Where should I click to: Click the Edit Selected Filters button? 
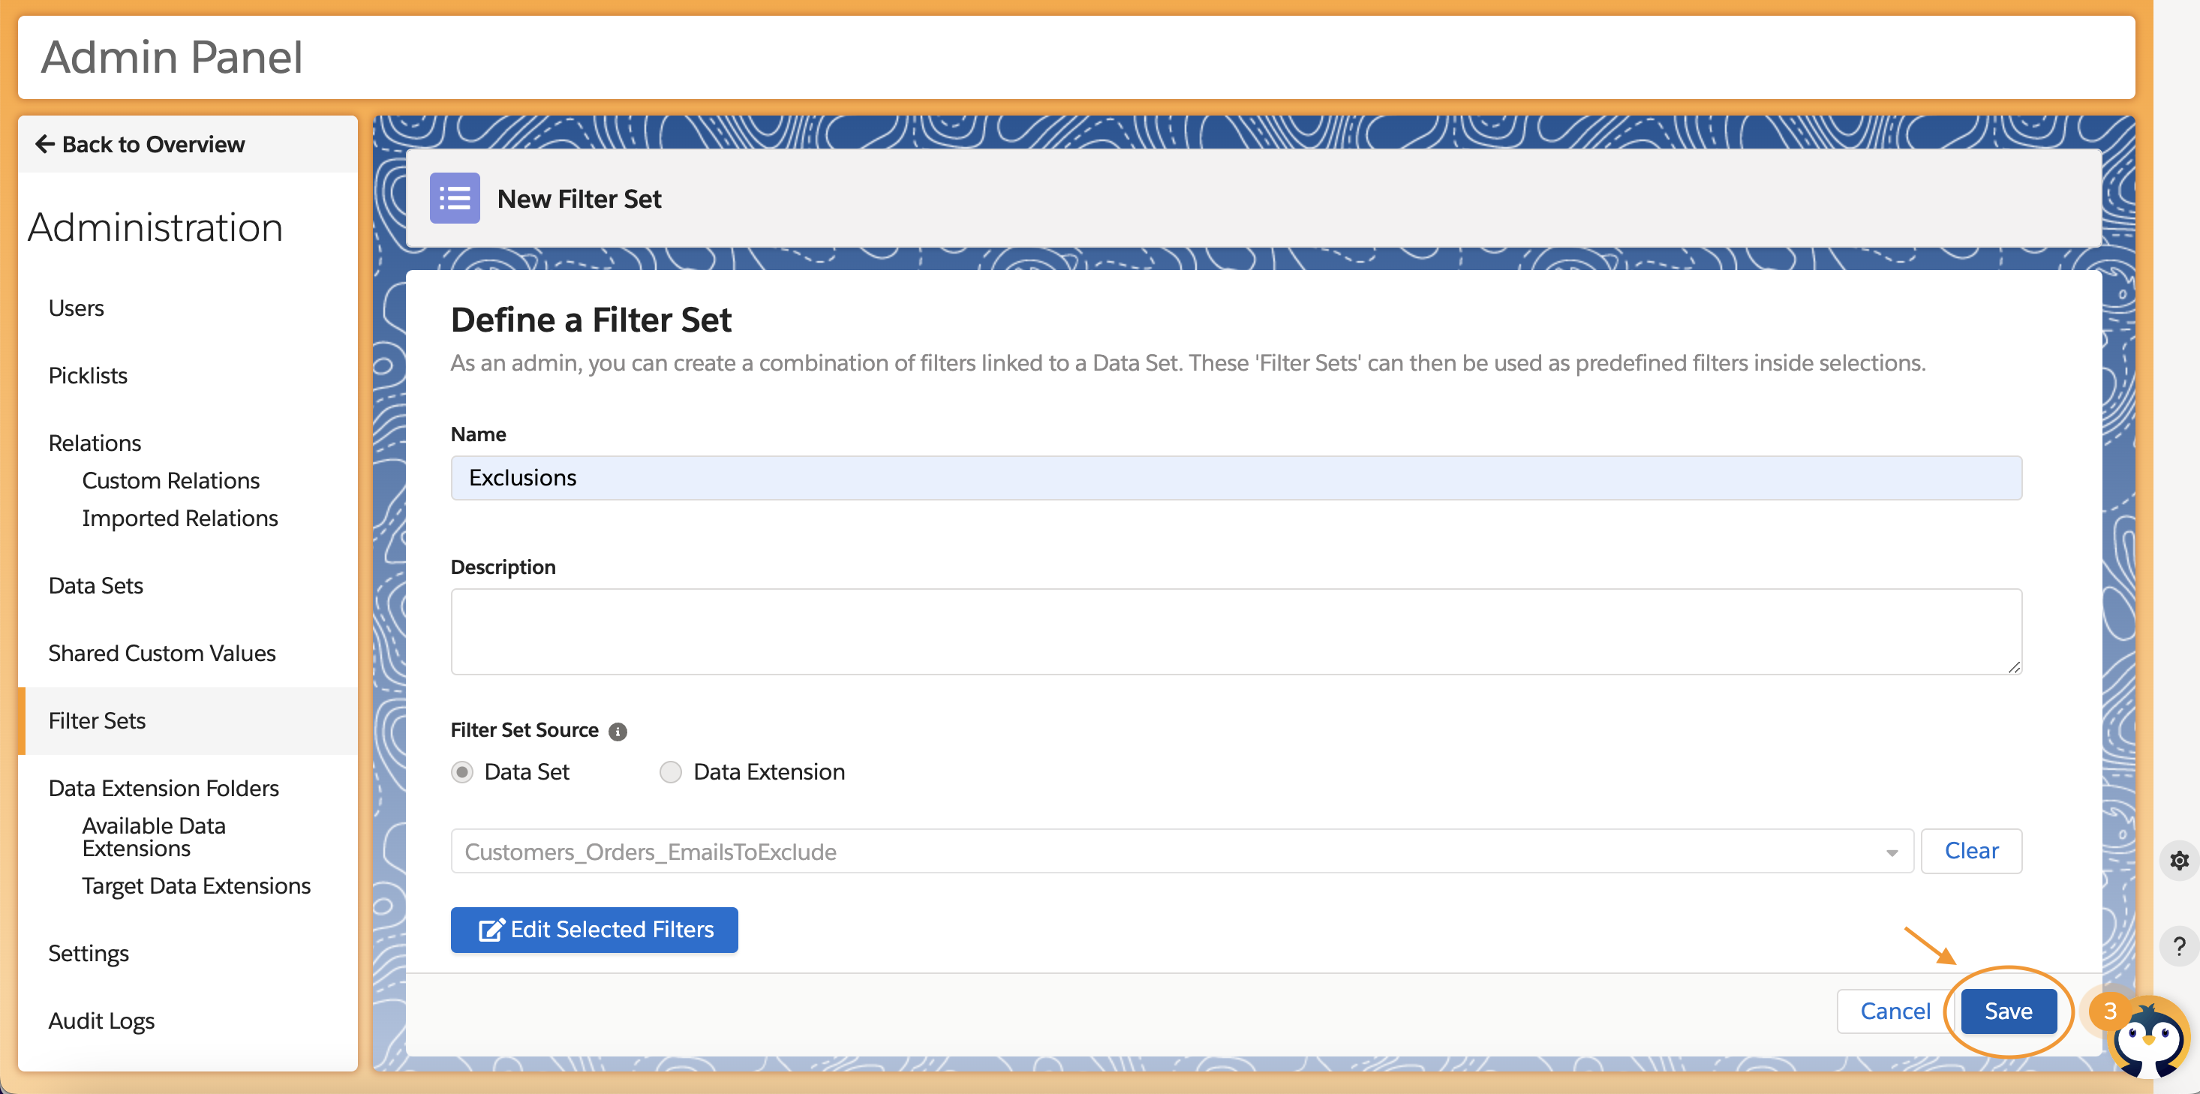[594, 929]
